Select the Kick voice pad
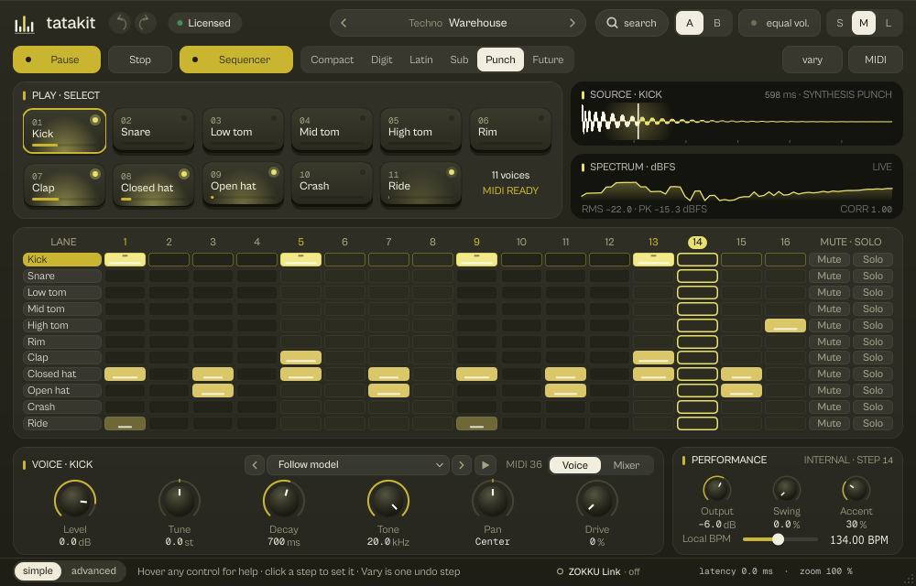The image size is (916, 586). pos(64,131)
